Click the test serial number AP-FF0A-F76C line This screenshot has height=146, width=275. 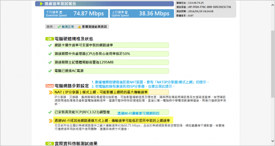pyautogui.click(x=204, y=7)
